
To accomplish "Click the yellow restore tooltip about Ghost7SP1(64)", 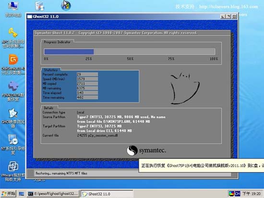I will click(x=202, y=165).
